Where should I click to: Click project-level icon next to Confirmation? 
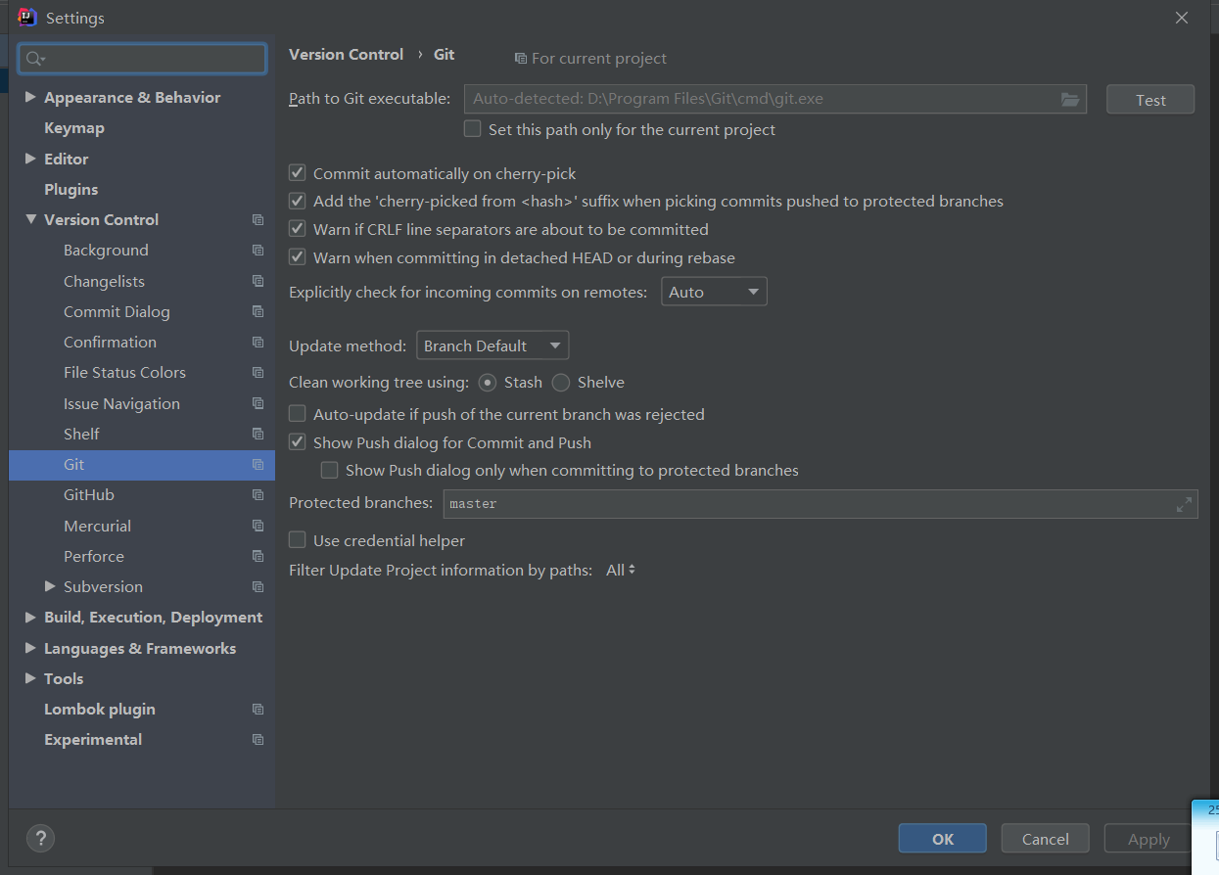coord(258,342)
